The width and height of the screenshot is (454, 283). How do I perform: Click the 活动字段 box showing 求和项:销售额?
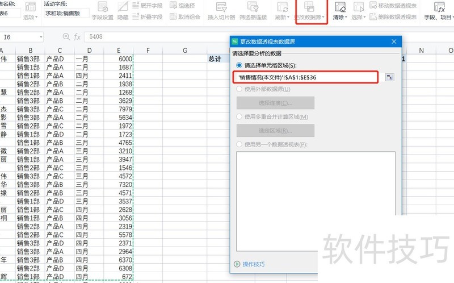(66, 13)
